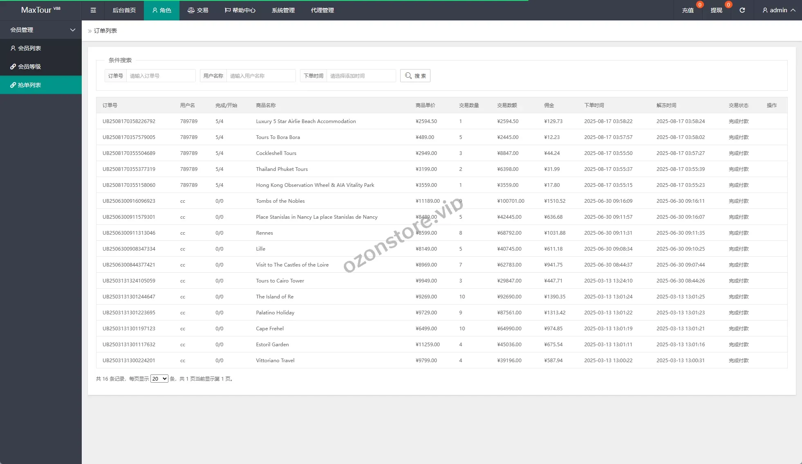The width and height of the screenshot is (802, 464).
Task: Click the hamburger menu collapse icon
Action: (93, 10)
